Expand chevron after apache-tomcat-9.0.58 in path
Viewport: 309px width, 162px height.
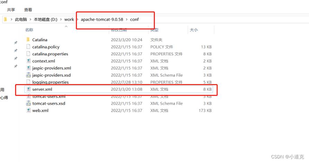click(127, 19)
